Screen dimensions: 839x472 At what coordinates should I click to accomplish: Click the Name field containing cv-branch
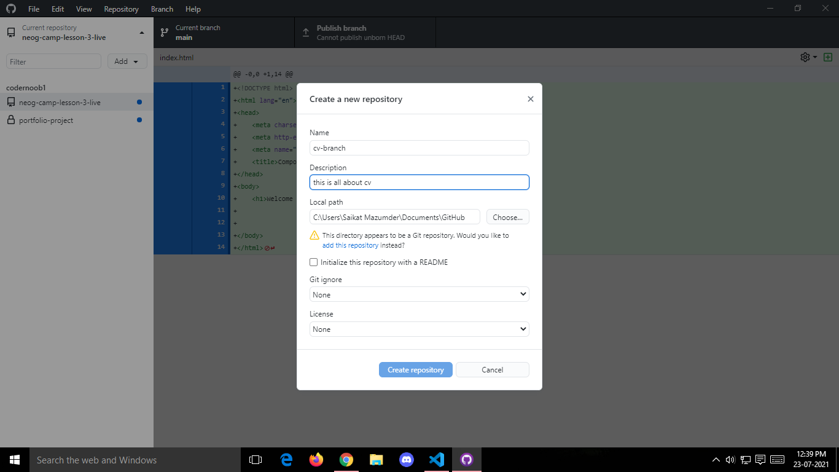419,147
